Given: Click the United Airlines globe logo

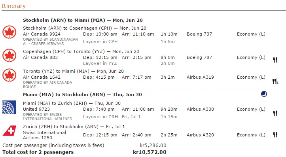Looking at the screenshot, I should pos(9,108).
